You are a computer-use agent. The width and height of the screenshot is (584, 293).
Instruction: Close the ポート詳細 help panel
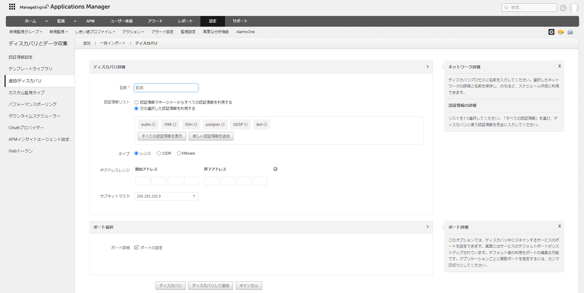click(560, 226)
